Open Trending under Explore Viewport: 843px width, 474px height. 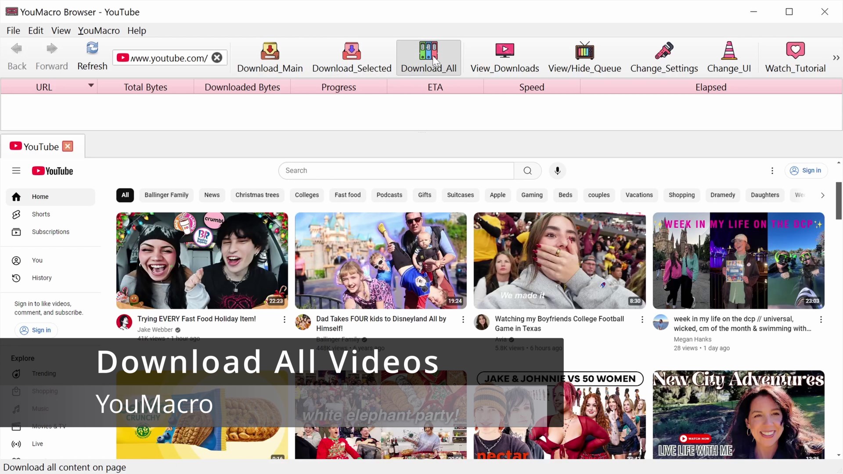click(x=43, y=373)
